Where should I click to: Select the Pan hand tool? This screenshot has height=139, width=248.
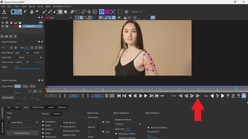pos(32,12)
